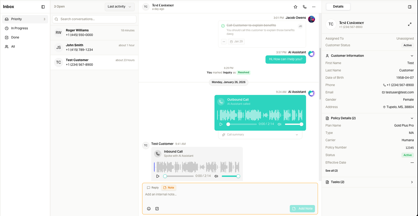Select the In Progress folder
This screenshot has height=216, width=418.
click(x=25, y=28)
